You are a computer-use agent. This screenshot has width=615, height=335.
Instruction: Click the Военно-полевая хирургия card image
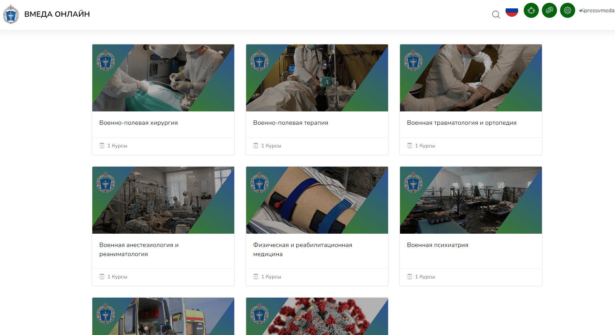[163, 78]
